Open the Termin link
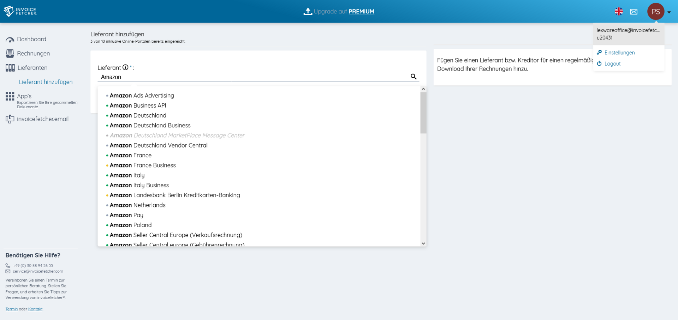The width and height of the screenshot is (678, 320). pyautogui.click(x=11, y=309)
